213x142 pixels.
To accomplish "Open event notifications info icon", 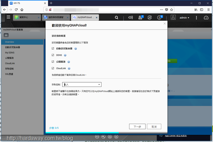I will [159, 17].
